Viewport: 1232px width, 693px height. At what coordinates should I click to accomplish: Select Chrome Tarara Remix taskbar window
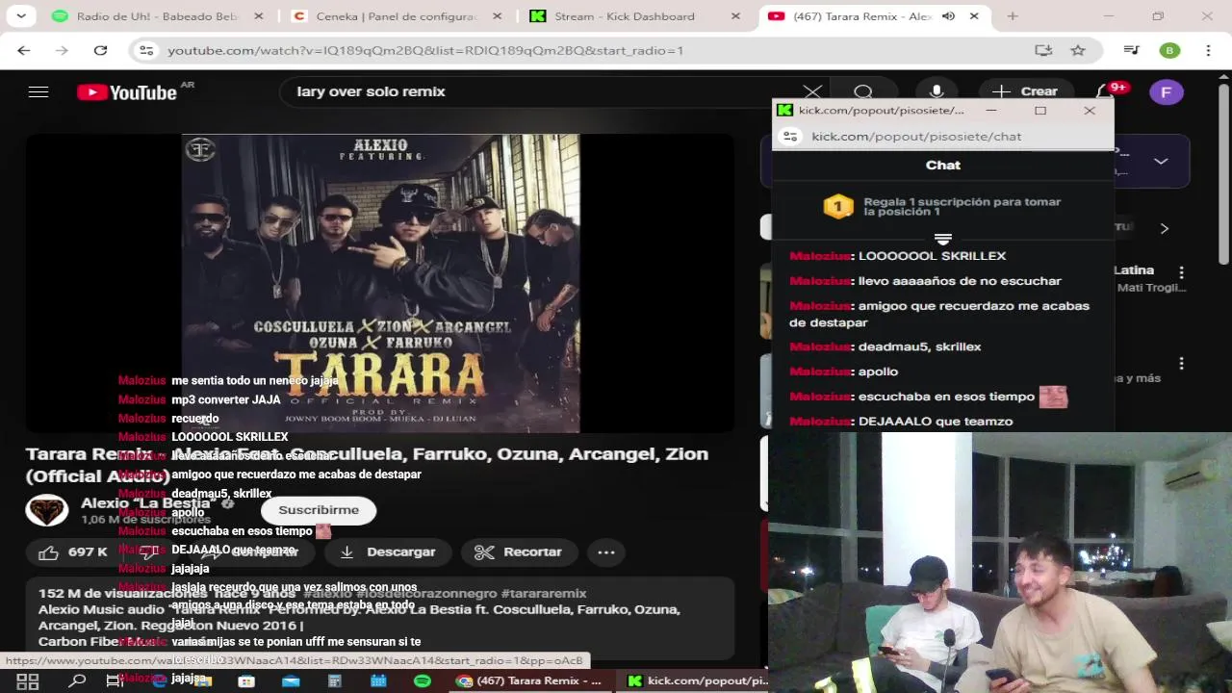(x=530, y=681)
